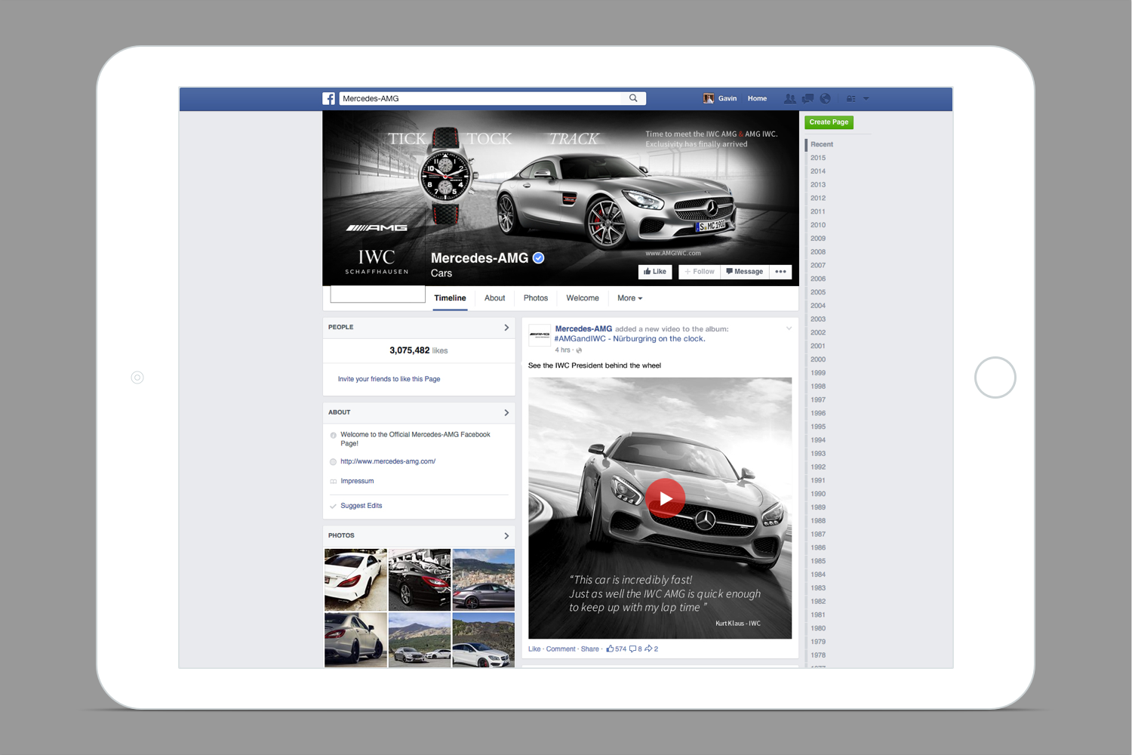The image size is (1132, 755).
Task: Click the #AMGandIWC album link
Action: click(629, 339)
